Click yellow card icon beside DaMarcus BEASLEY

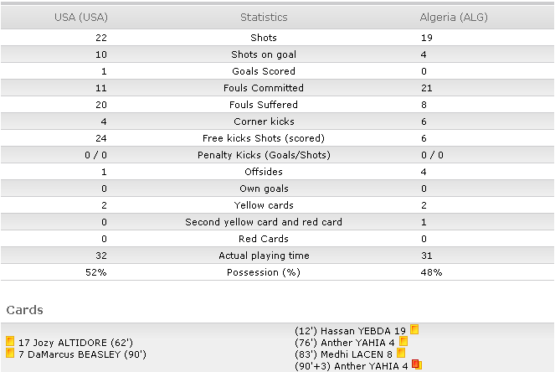point(10,354)
